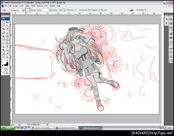Screen dimensions: 174x136
Task: Select the Dodge/Sponge tool
Action: 7,43
